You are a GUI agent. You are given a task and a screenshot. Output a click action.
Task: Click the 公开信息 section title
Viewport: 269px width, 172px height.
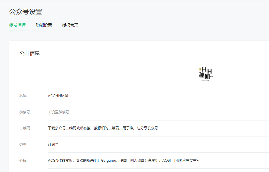pos(30,53)
